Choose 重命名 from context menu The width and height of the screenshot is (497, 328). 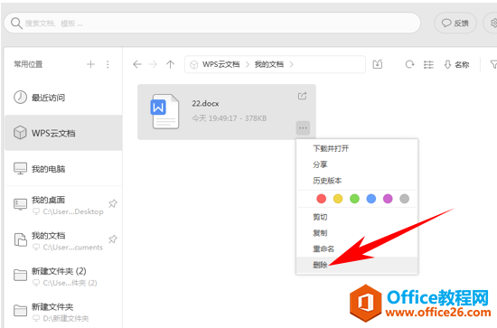357,248
